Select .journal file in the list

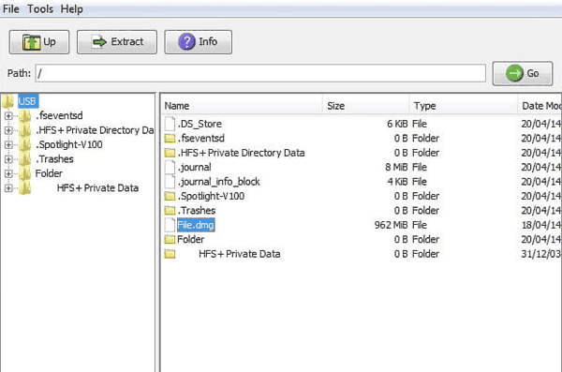coord(195,167)
